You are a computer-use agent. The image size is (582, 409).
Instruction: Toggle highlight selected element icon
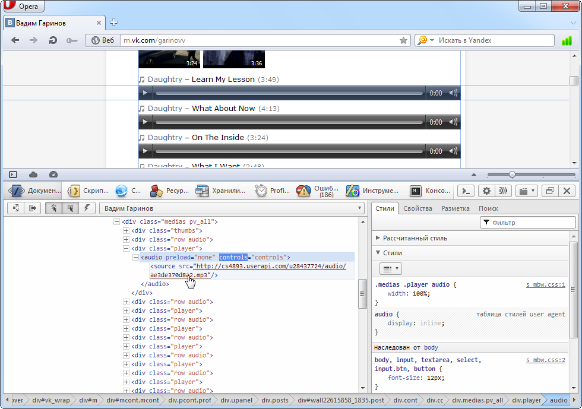click(71, 208)
